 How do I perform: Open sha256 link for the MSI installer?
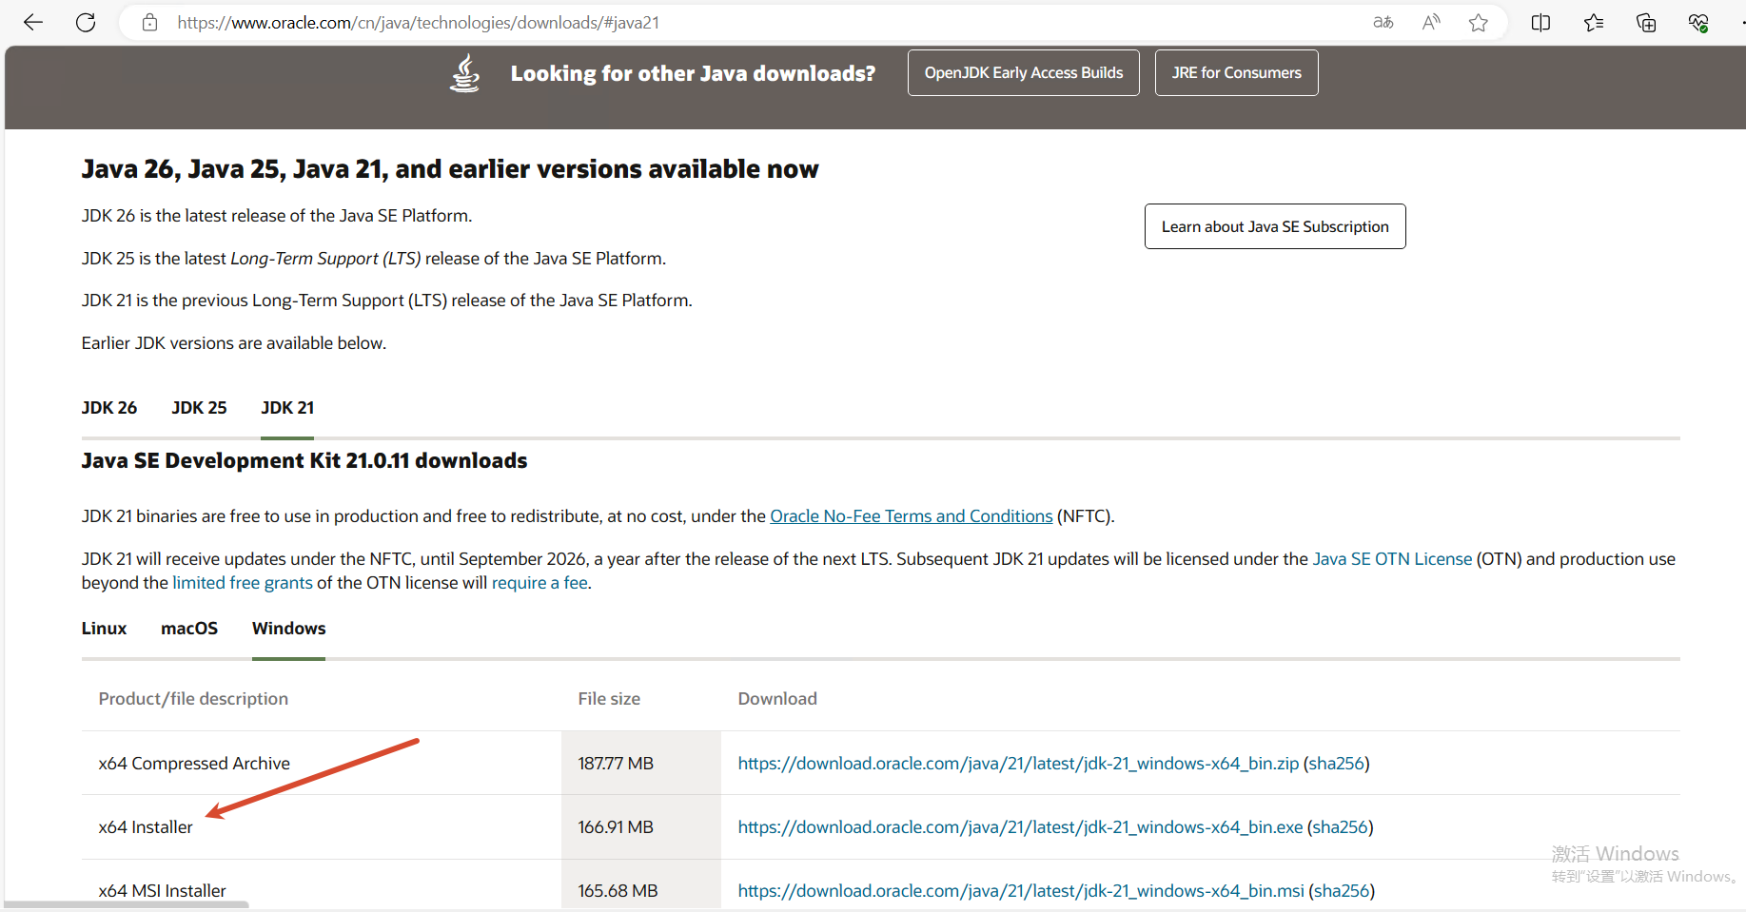1342,891
